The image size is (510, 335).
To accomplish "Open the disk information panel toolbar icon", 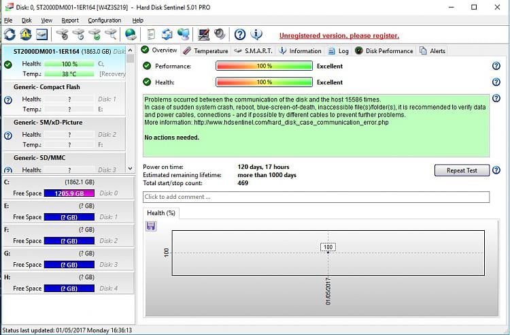I will tap(41, 34).
